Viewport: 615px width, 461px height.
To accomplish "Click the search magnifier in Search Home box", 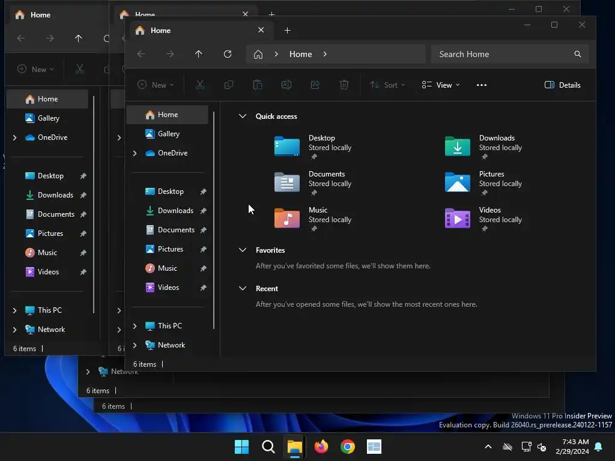I will click(x=578, y=54).
